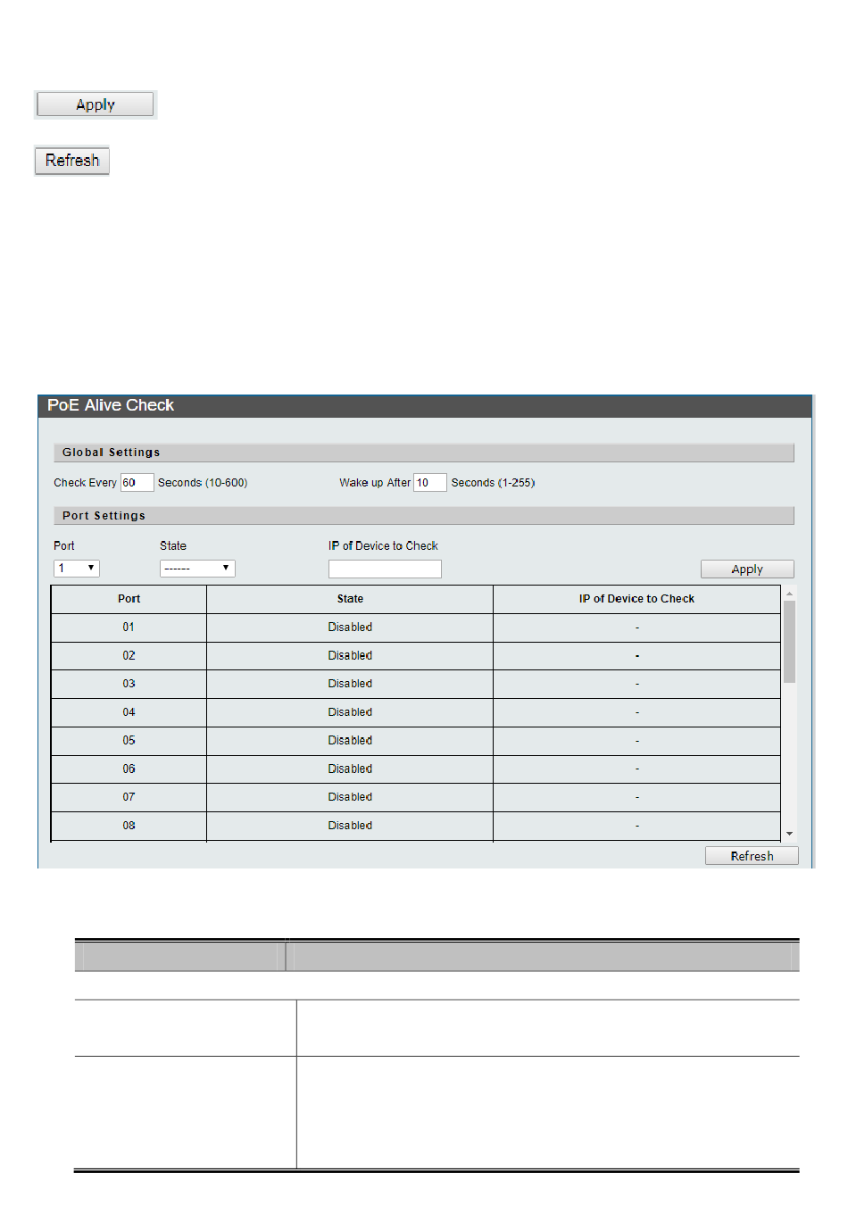Click Disabled state for port 04
848x1230 pixels.
click(350, 712)
